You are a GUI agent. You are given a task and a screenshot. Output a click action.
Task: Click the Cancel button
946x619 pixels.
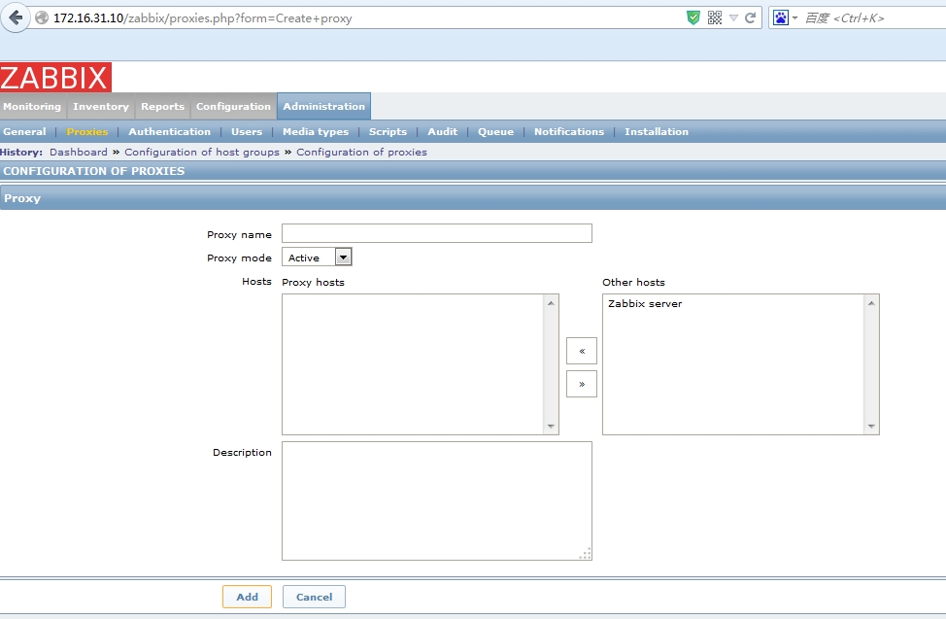314,597
